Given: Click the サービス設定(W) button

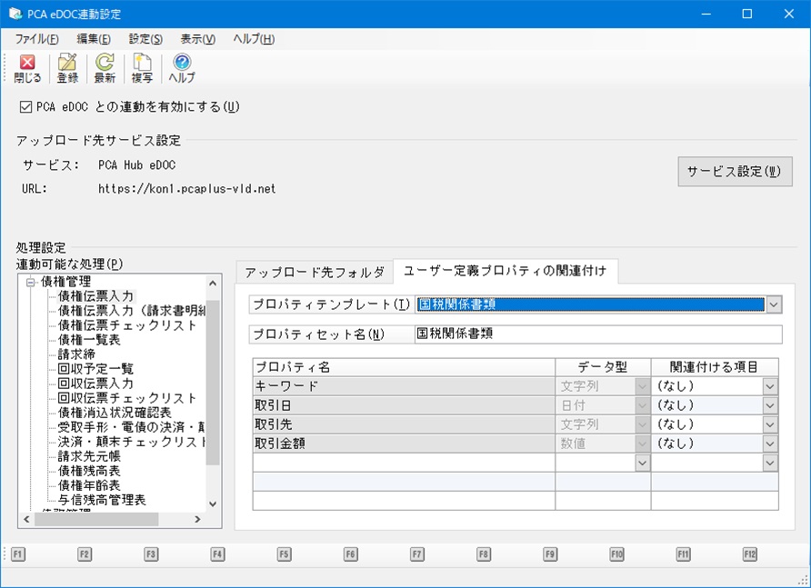Looking at the screenshot, I should [x=735, y=171].
